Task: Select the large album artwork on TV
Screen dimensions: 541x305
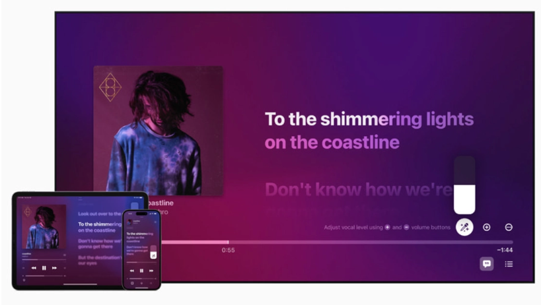Action: tap(158, 131)
